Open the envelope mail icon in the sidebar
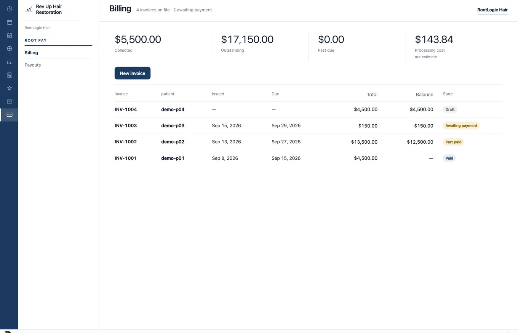The width and height of the screenshot is (518, 333). pos(10,101)
